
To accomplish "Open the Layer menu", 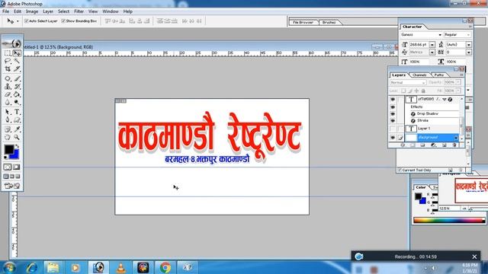I will point(48,11).
